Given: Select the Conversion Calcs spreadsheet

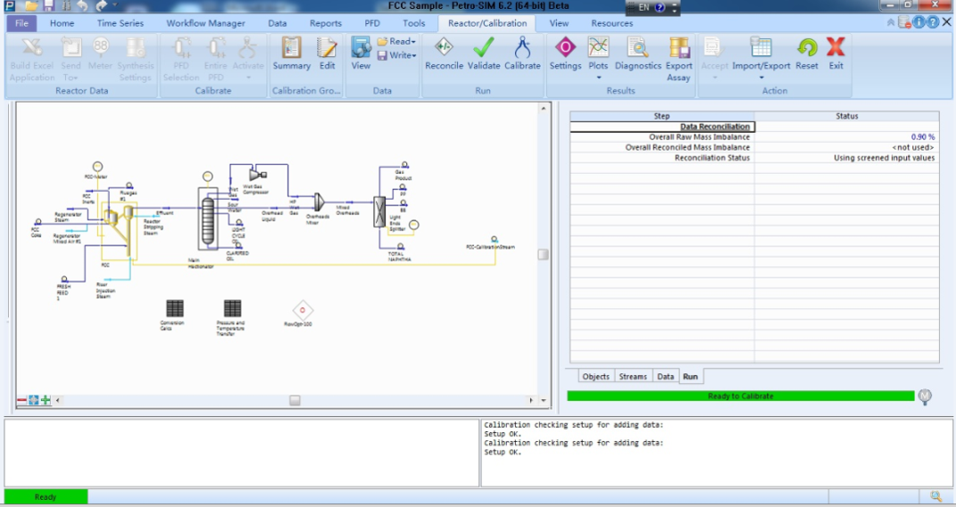Looking at the screenshot, I should 174,308.
